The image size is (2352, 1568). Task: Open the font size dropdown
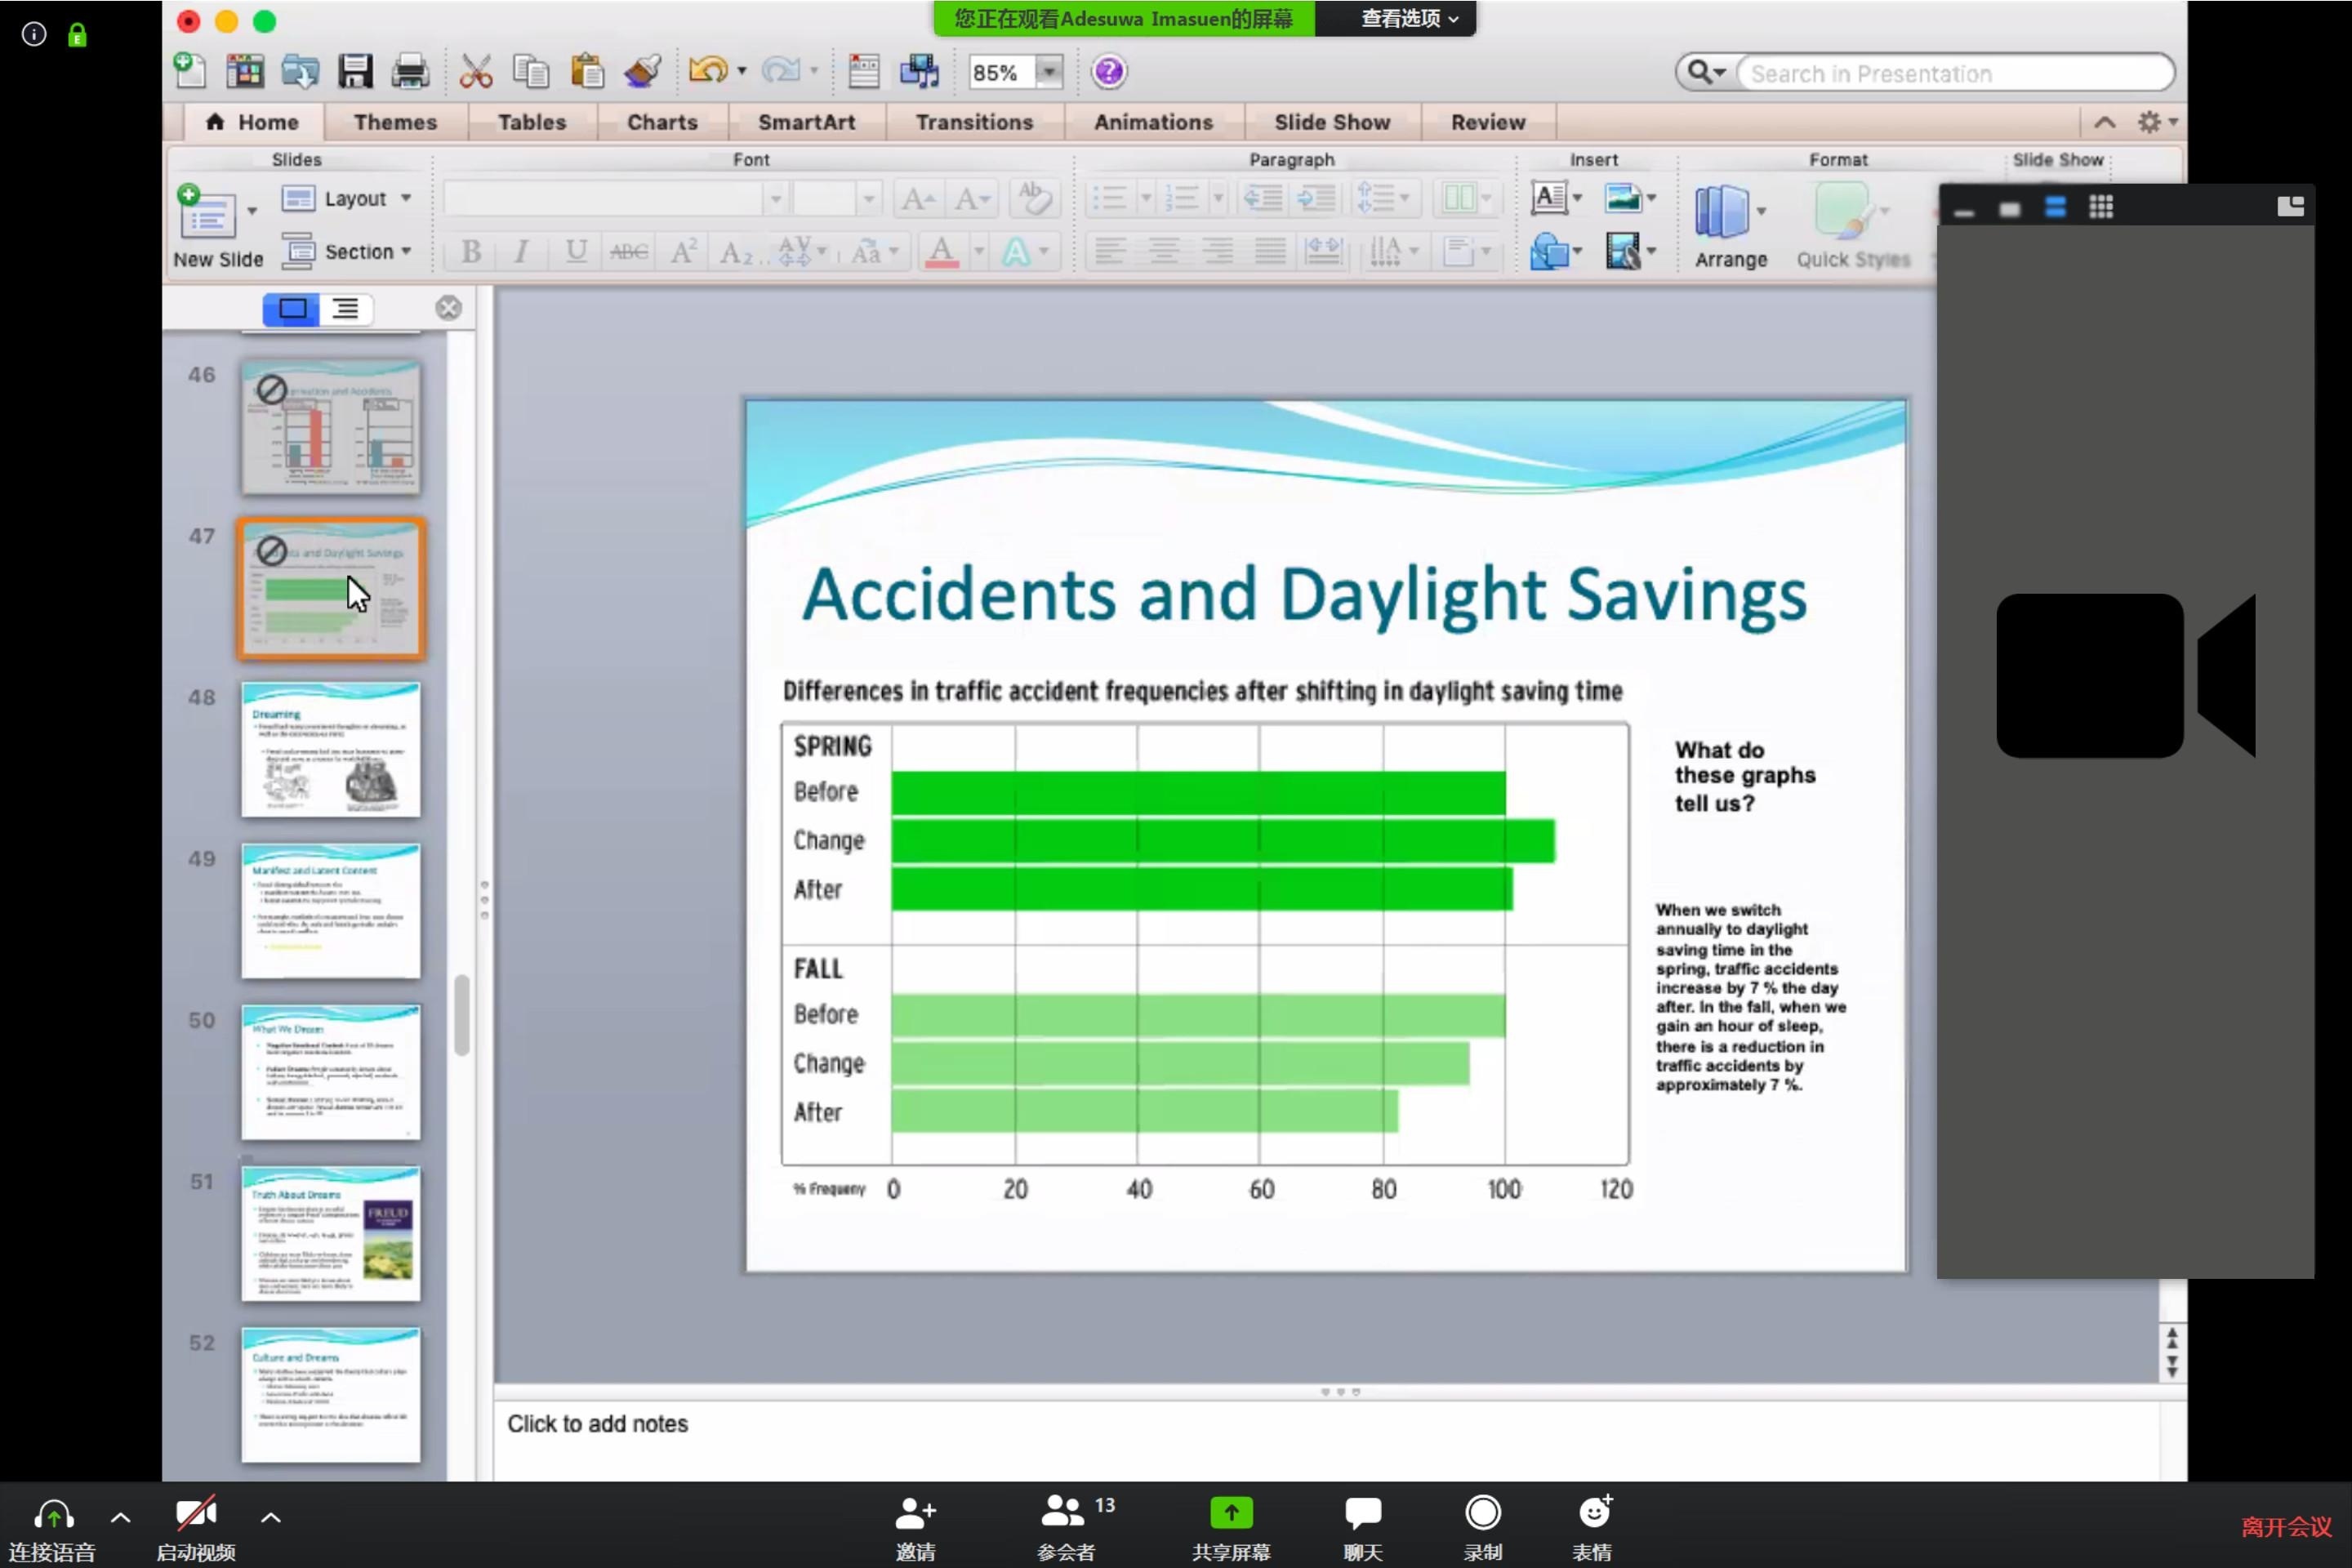click(868, 198)
